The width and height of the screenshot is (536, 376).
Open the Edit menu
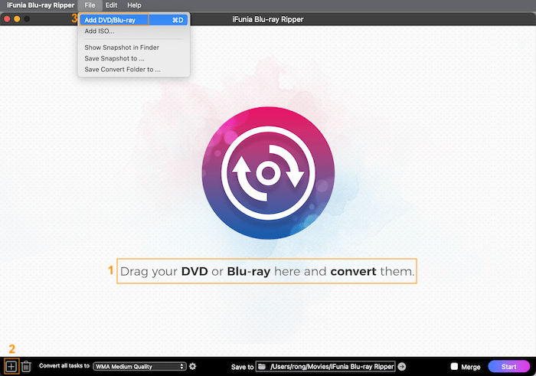111,5
